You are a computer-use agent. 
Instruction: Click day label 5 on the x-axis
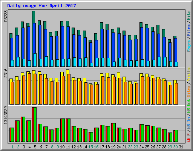pos(35,147)
